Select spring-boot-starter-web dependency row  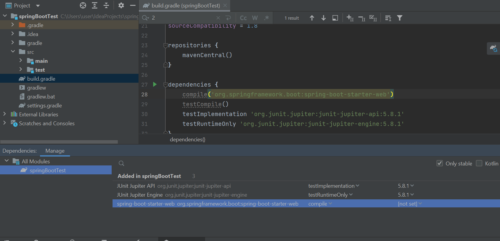[x=306, y=204]
